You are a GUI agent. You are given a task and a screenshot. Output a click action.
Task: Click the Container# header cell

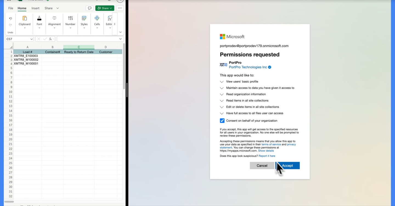(x=52, y=52)
